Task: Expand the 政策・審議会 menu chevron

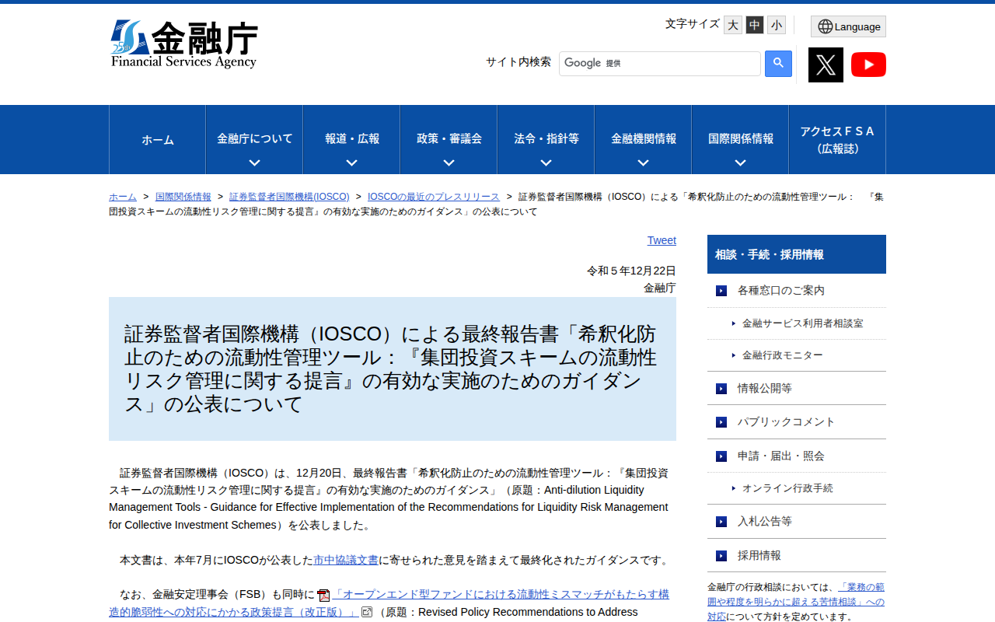Action: click(x=448, y=162)
